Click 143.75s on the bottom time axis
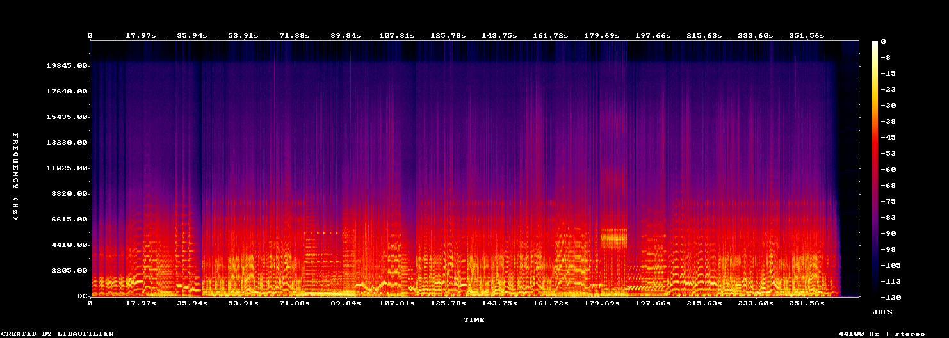This screenshot has width=949, height=338. coord(499,303)
